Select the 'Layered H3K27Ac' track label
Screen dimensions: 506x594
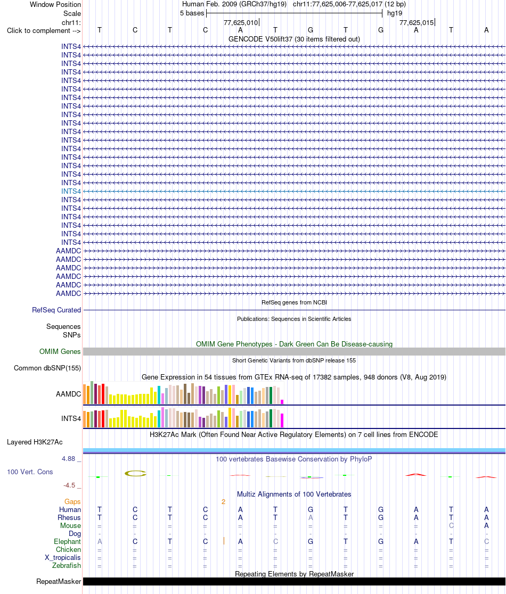[x=35, y=442]
